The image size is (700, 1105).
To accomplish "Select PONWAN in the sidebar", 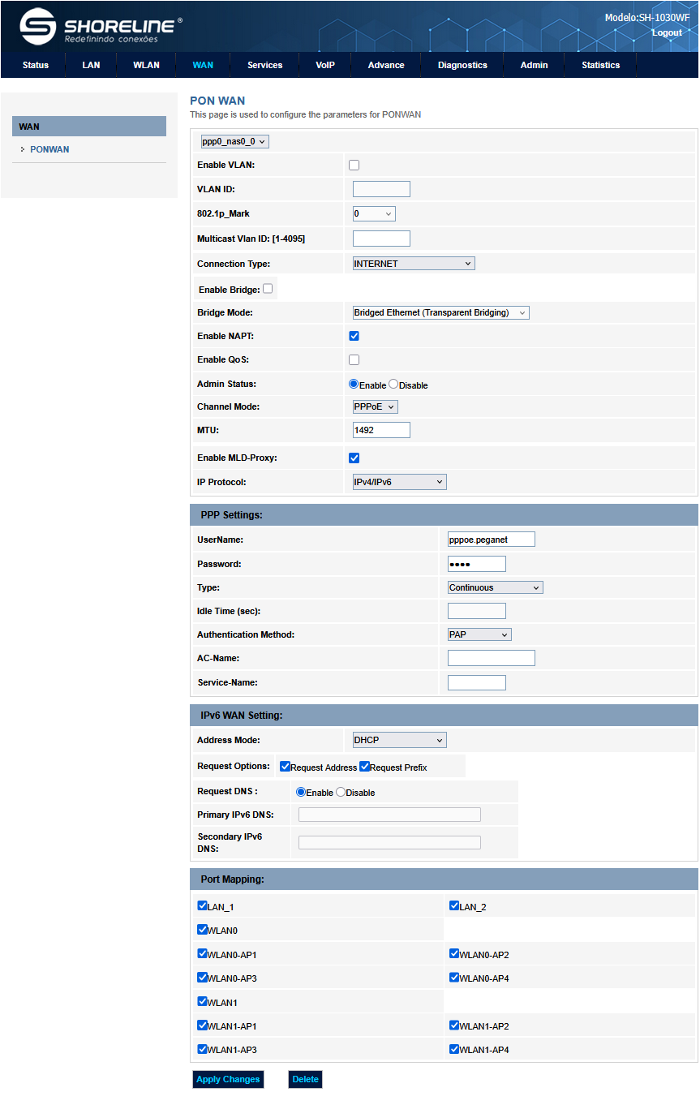I will click(49, 149).
